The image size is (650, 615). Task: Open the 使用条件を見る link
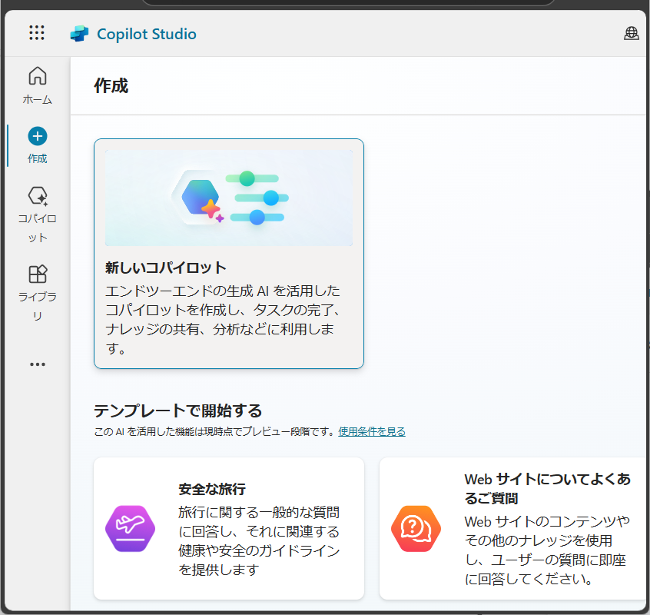pos(372,432)
